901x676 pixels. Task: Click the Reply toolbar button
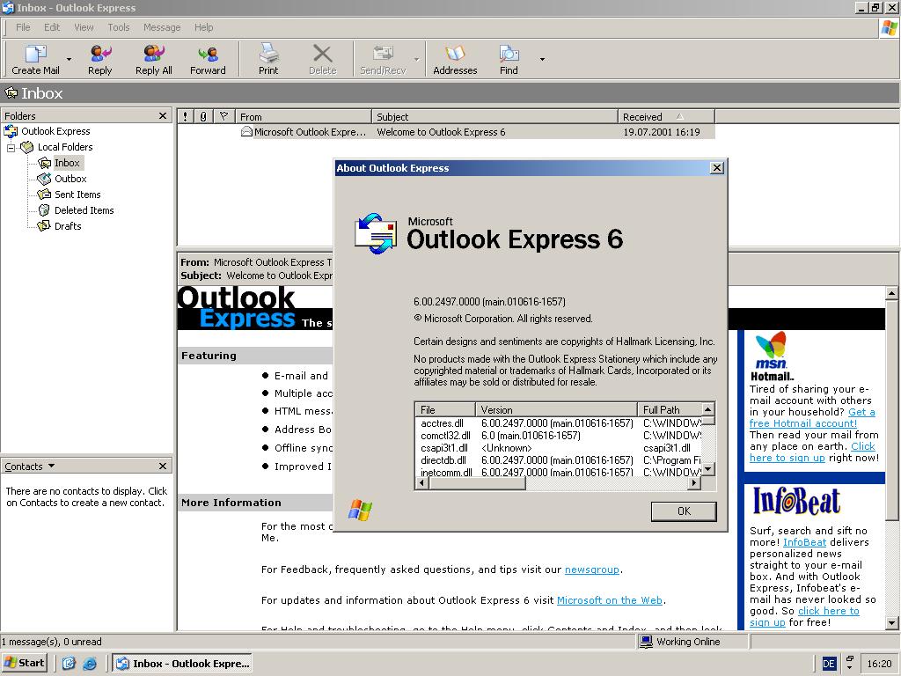pos(100,59)
